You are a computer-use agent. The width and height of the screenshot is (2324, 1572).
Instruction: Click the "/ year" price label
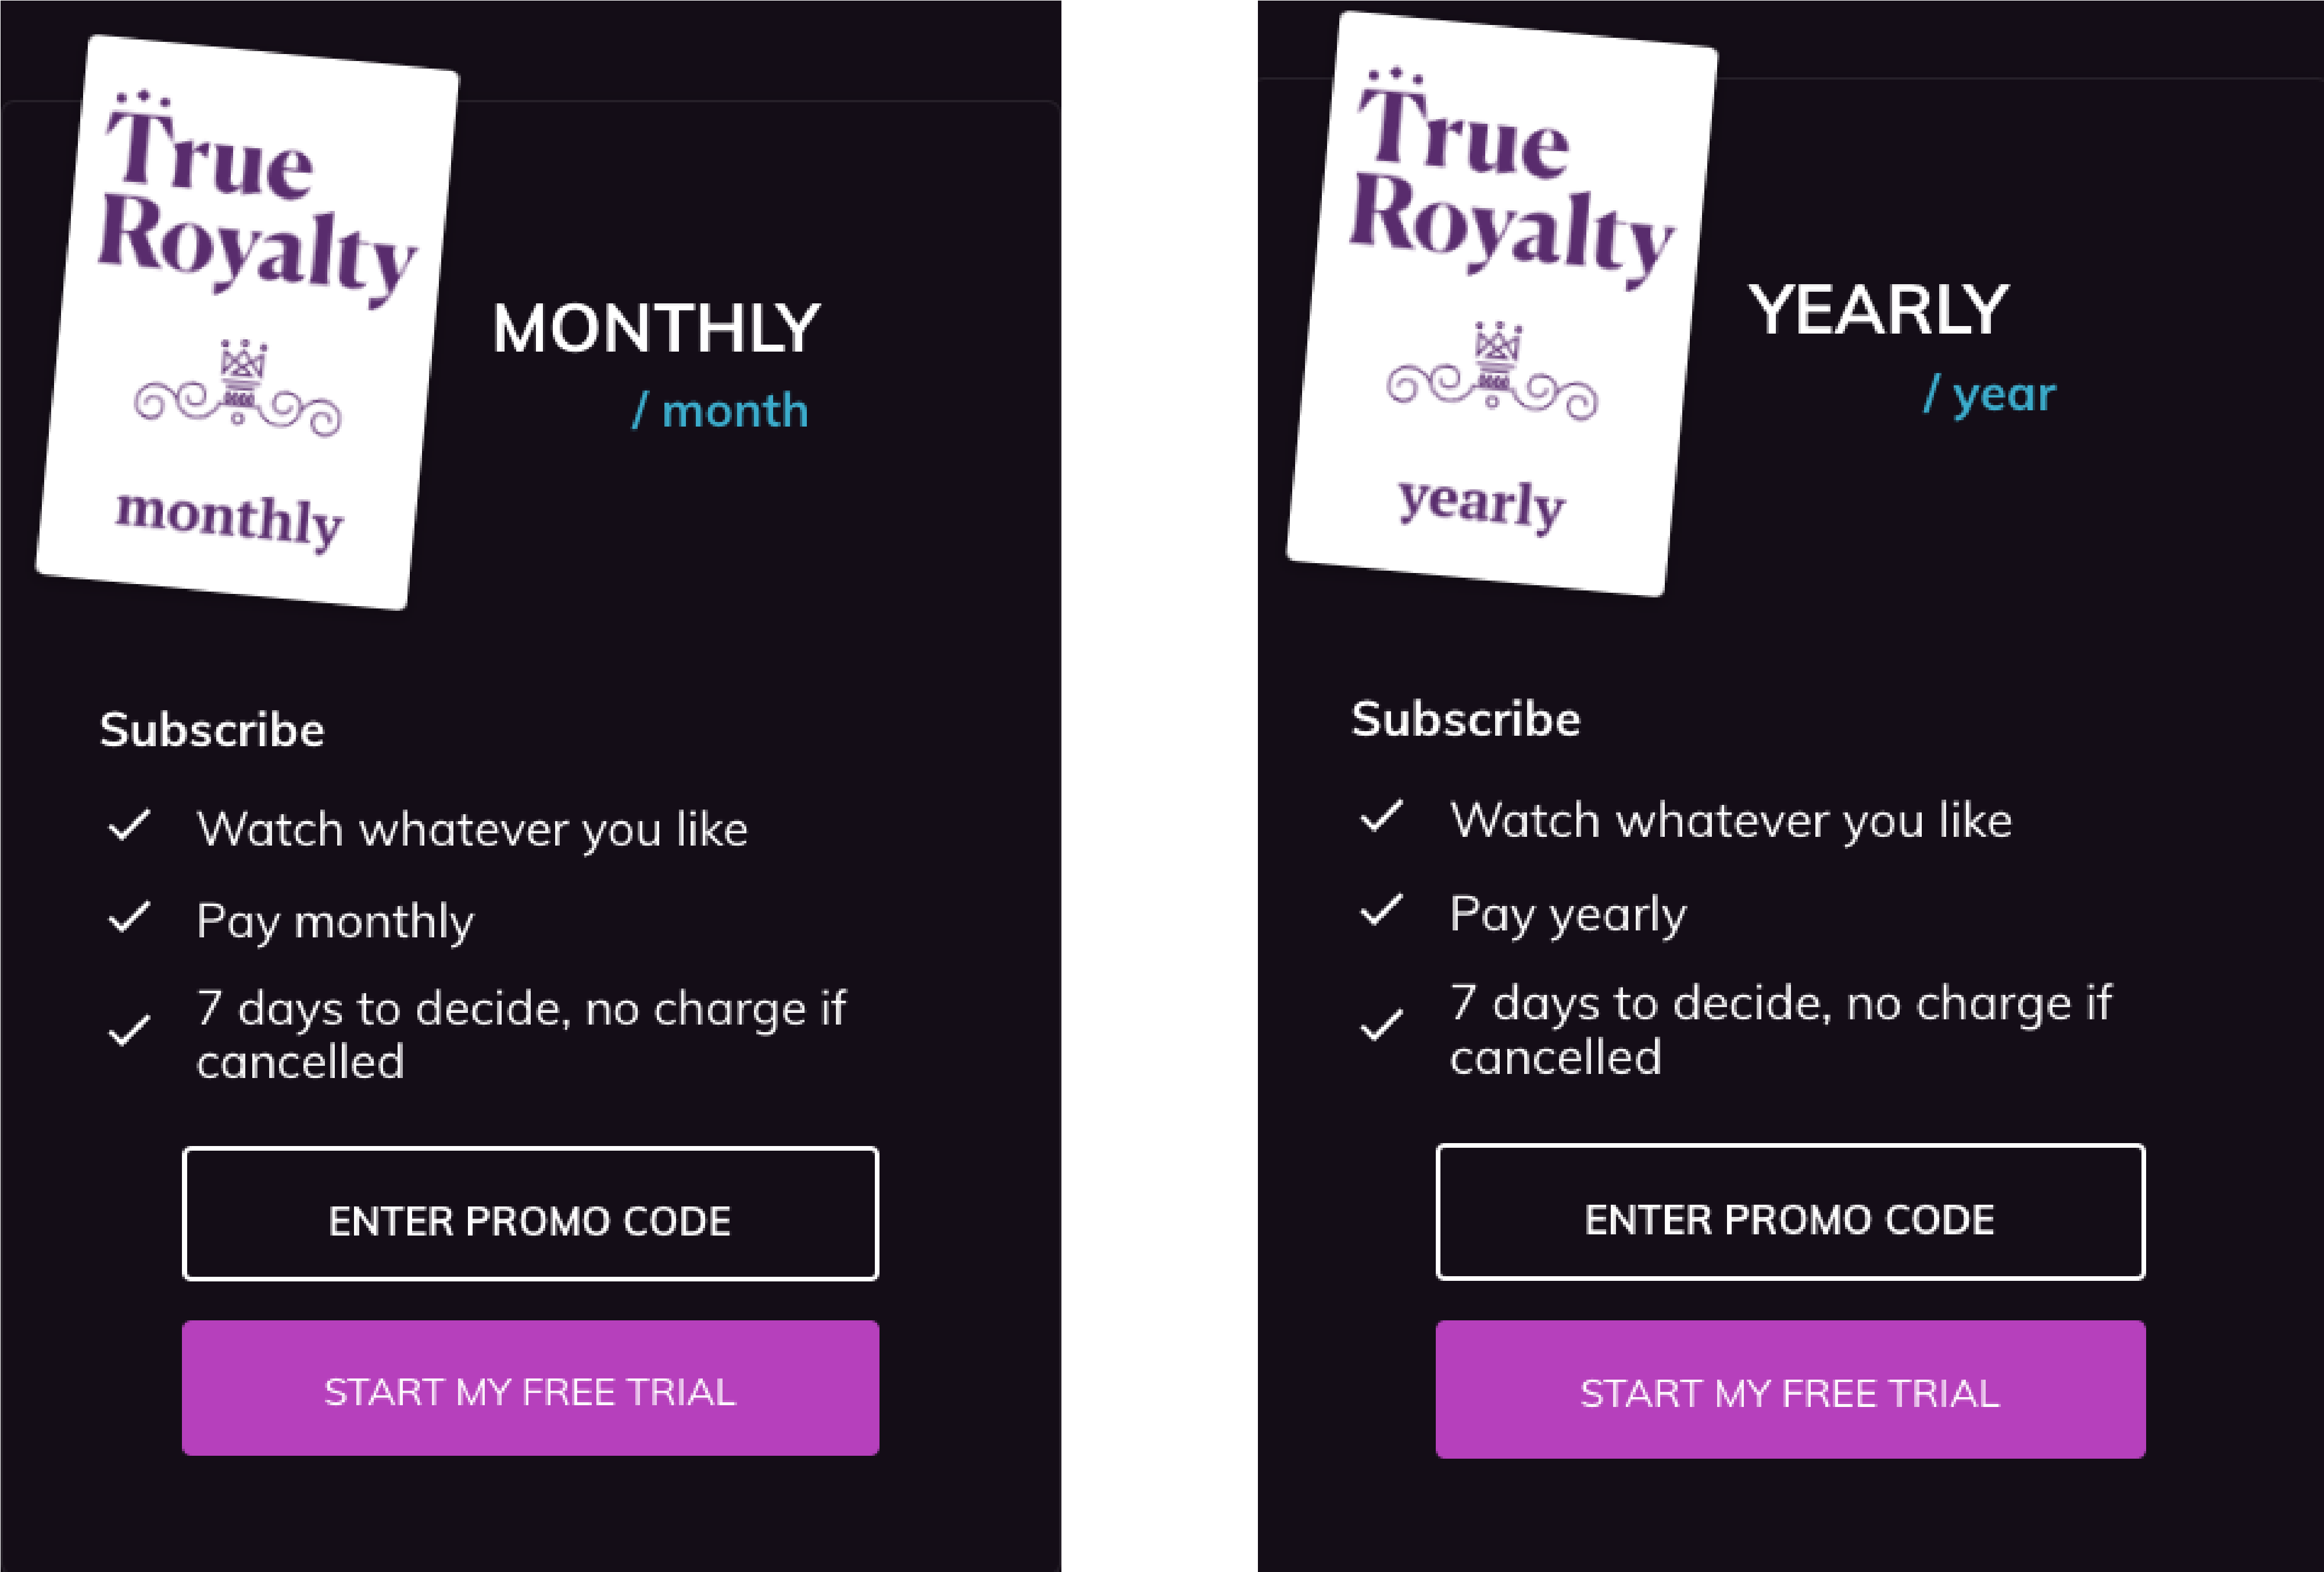point(1990,394)
